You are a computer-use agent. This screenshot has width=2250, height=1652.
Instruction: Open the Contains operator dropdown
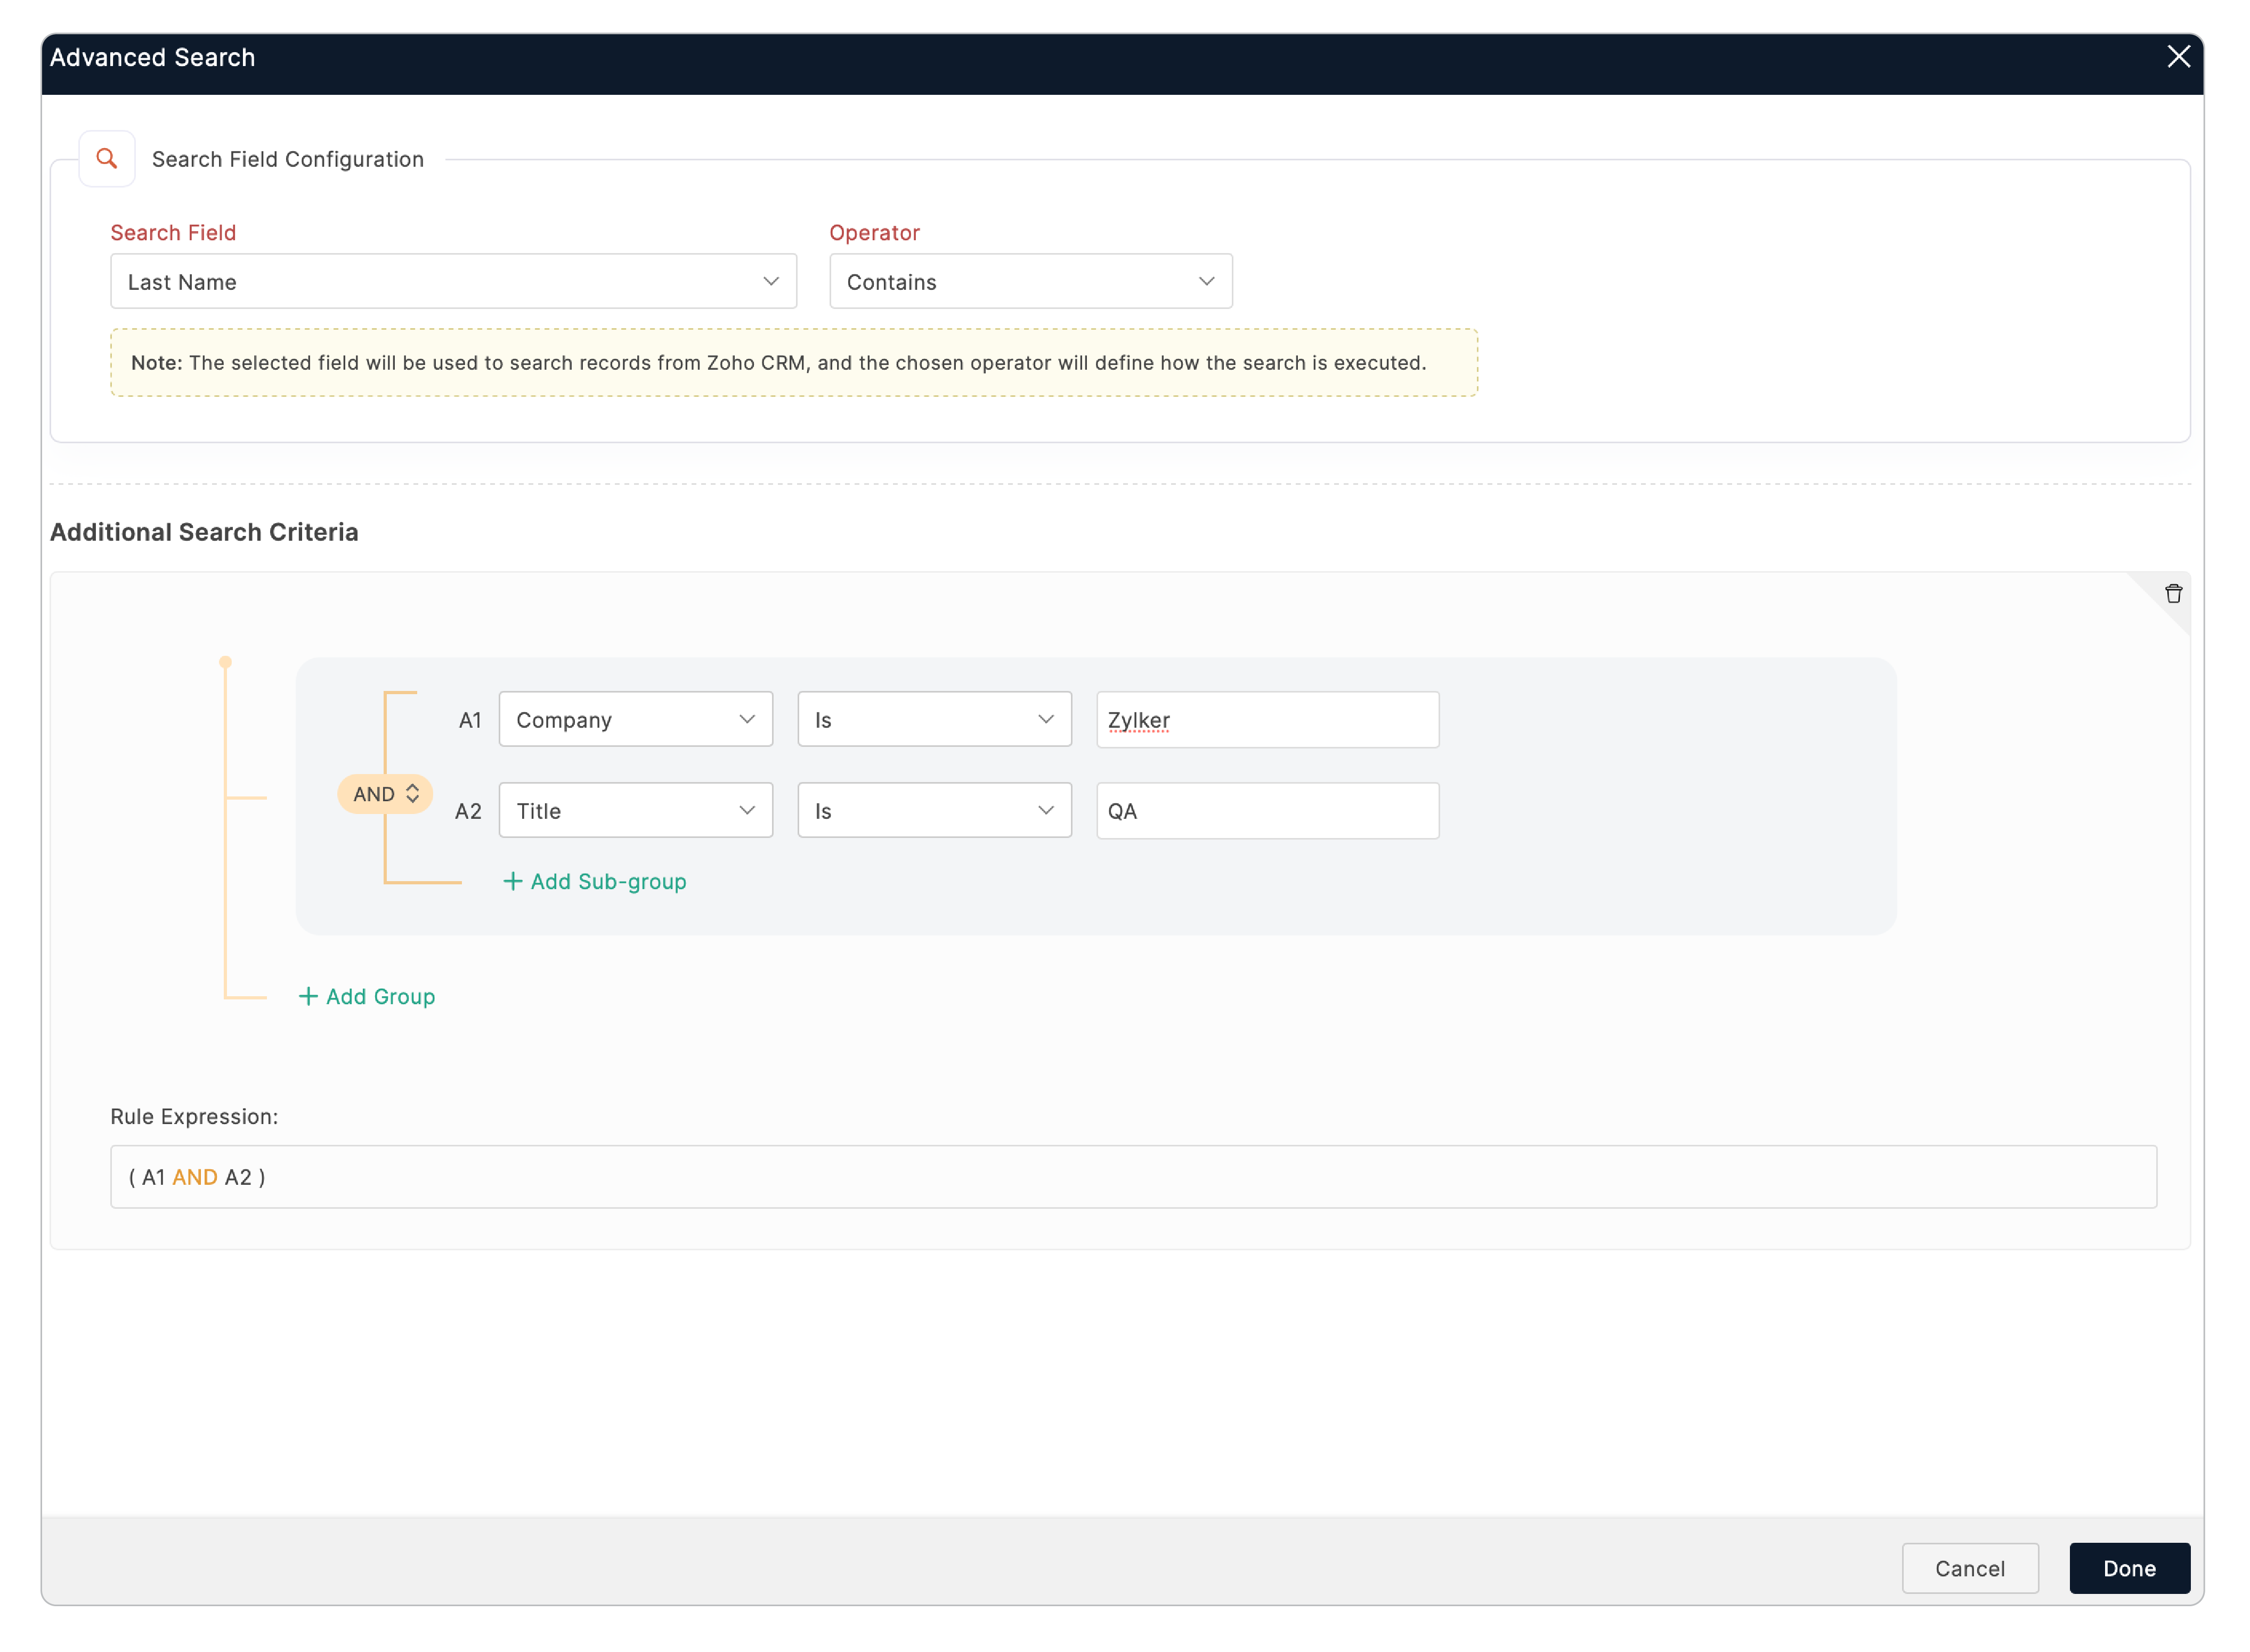pyautogui.click(x=1030, y=282)
